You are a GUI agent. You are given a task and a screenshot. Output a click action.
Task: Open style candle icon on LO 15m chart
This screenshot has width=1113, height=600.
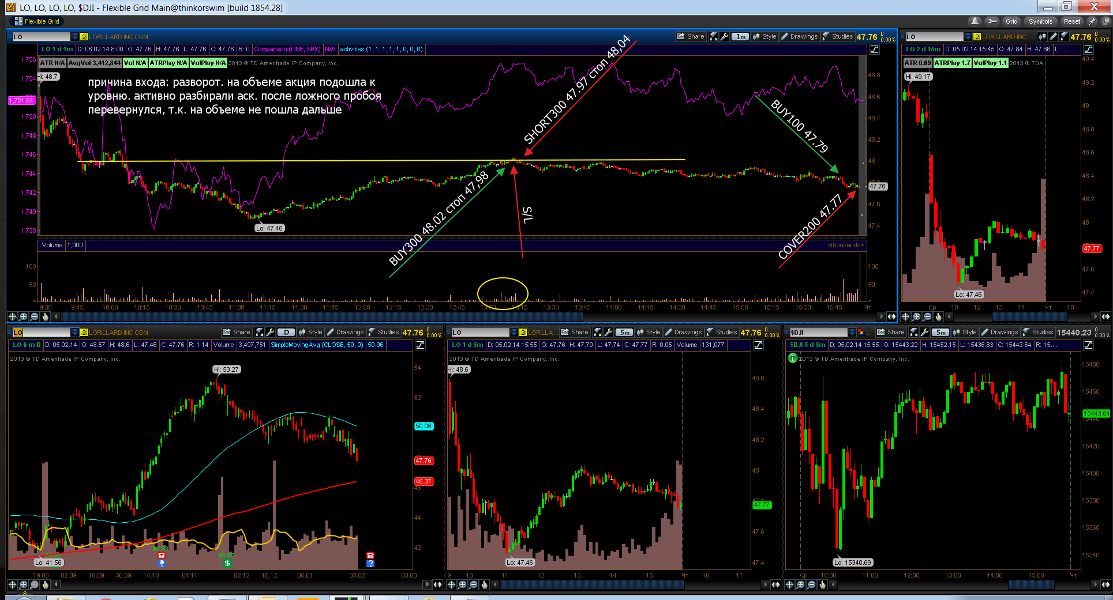coord(1042,36)
